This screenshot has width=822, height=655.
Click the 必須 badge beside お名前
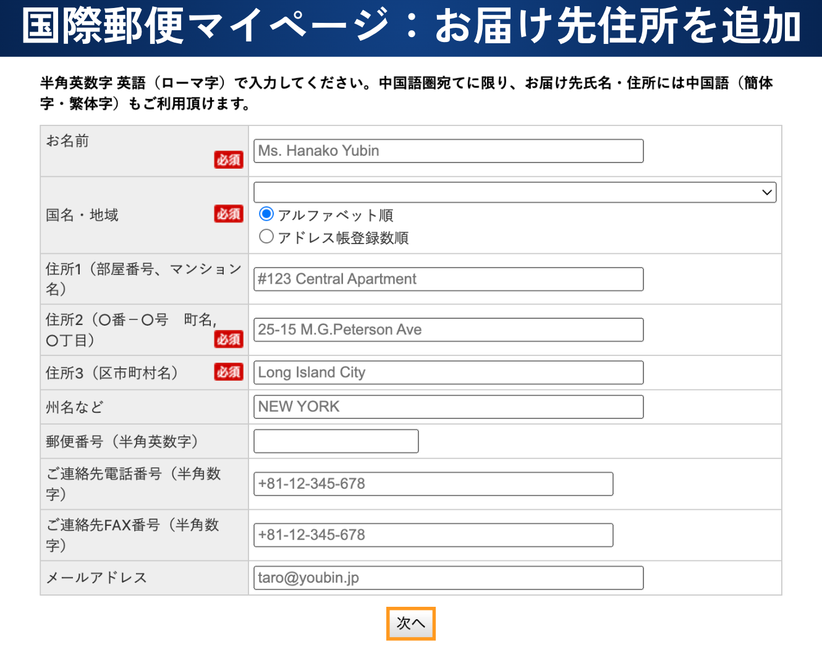point(228,160)
